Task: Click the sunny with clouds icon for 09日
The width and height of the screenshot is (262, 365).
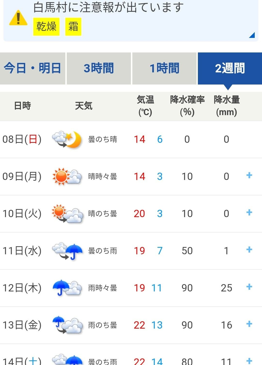Action: (x=67, y=176)
